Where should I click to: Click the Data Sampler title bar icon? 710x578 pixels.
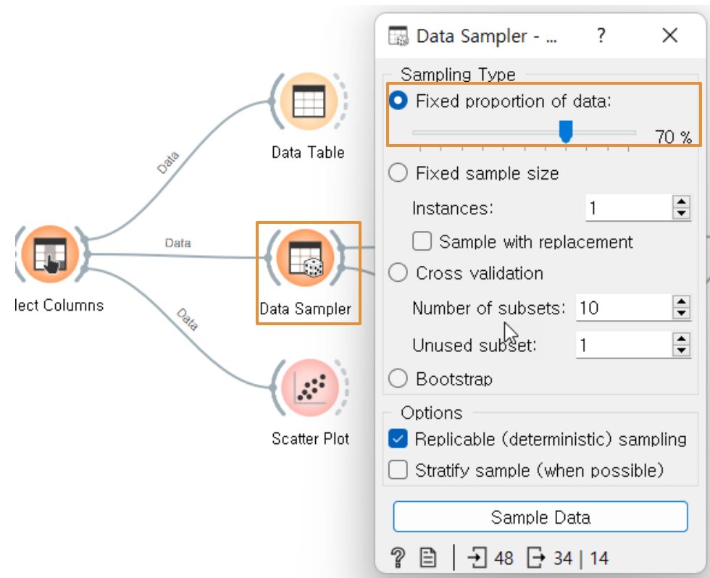398,35
